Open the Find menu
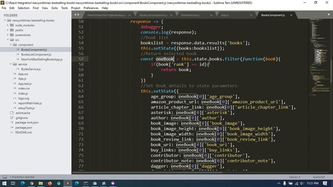This screenshot has width=333, height=187. pos(36,8)
